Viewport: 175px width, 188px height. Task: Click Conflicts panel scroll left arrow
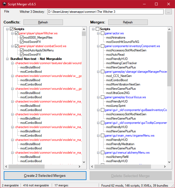(x=6, y=166)
